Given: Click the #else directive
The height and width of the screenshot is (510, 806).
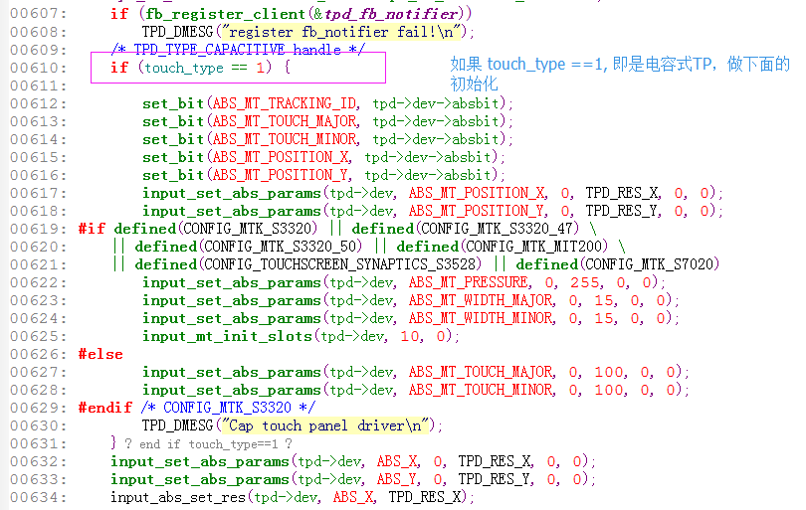Looking at the screenshot, I should coord(101,354).
